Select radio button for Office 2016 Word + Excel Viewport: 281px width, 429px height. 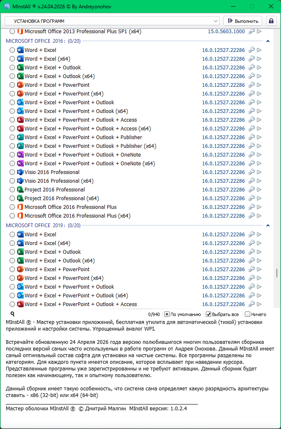tap(12, 50)
